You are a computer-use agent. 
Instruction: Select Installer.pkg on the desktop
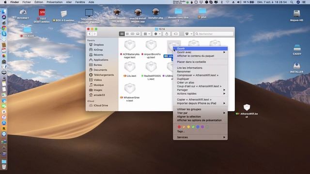(155, 12)
